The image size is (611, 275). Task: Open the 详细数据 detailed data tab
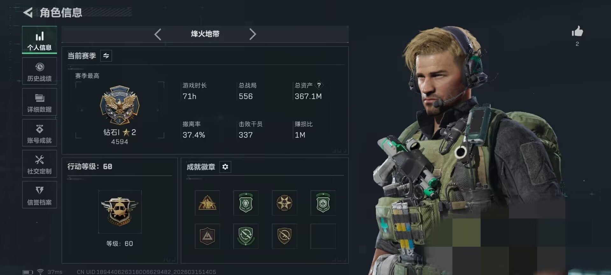[x=39, y=102]
